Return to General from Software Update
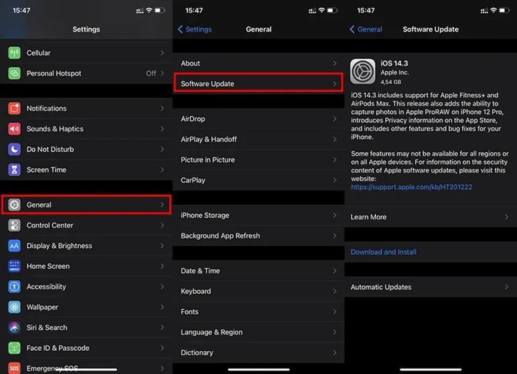 coord(366,29)
